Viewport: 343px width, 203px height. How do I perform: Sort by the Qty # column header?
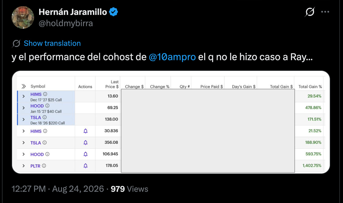[185, 87]
